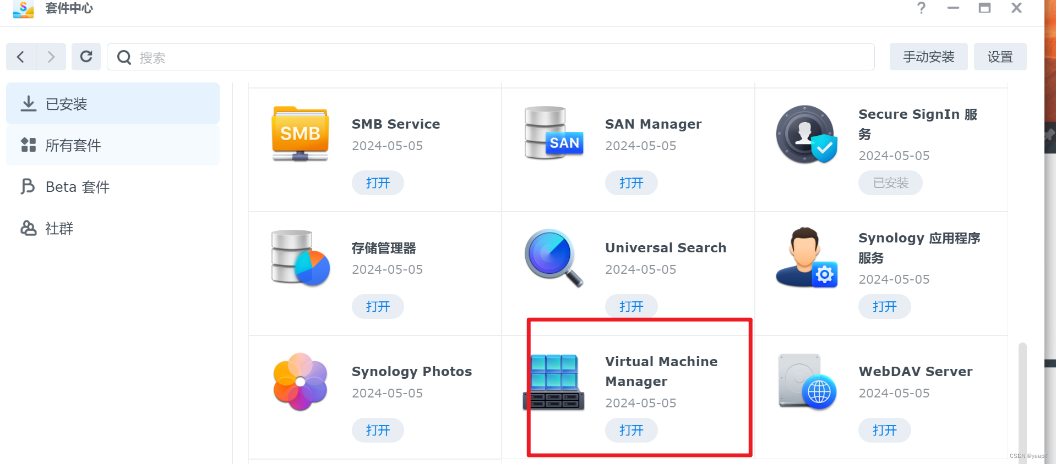Click the SAN Manager title
Screen dimensions: 1056x464
pyautogui.click(x=654, y=124)
